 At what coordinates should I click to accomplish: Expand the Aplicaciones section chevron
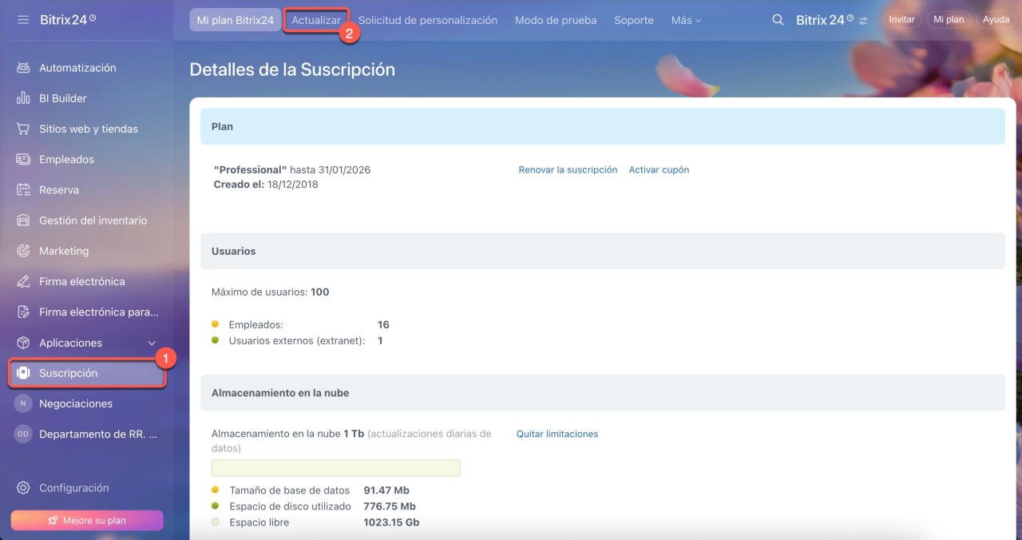coord(153,343)
